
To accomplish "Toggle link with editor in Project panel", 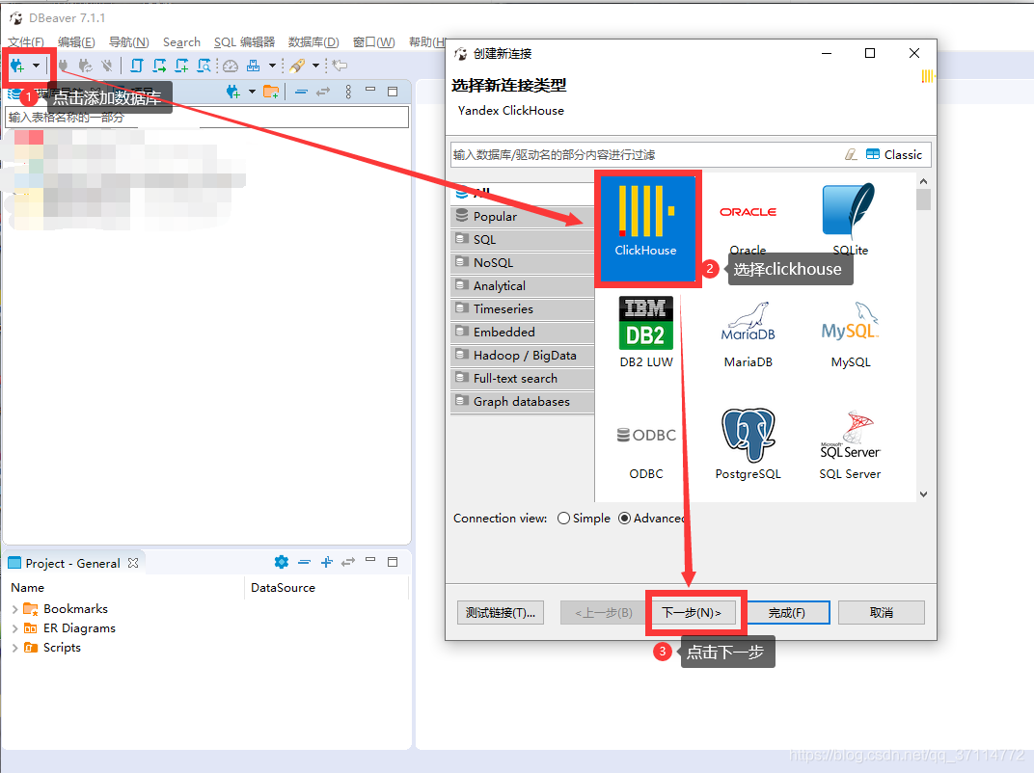I will click(x=348, y=562).
